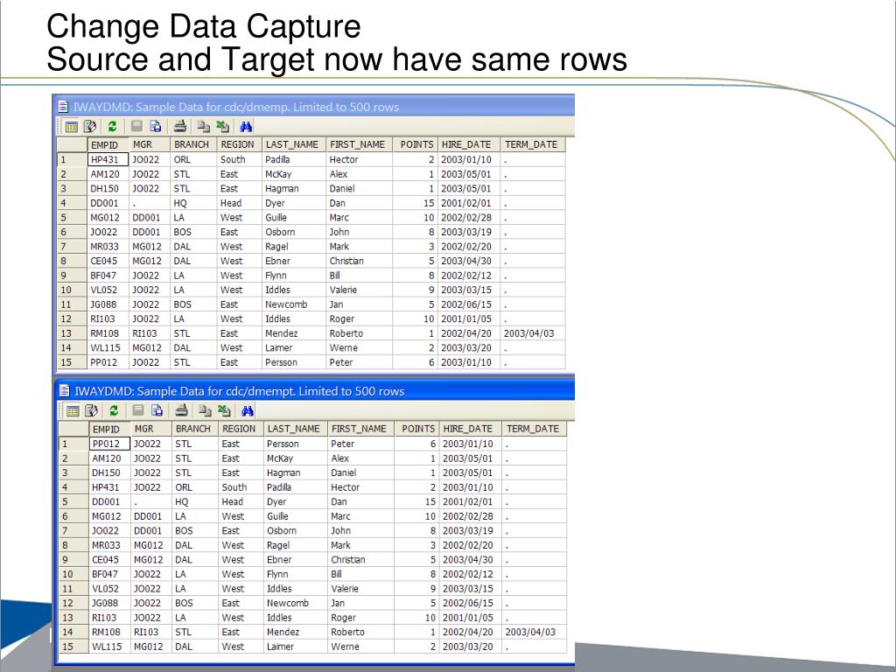Click the Flynn cell in dmempt window
Image resolution: width=896 pixels, height=672 pixels.
pyautogui.click(x=296, y=574)
